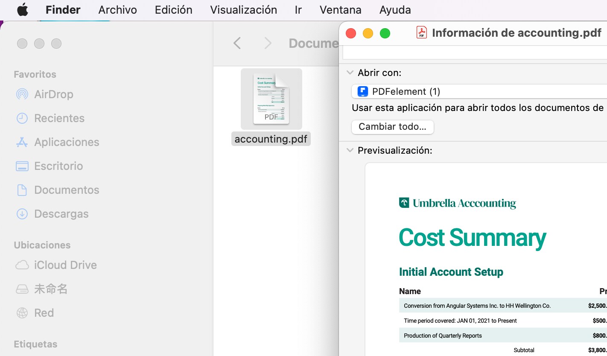Click the Red network globe icon
The image size is (607, 356).
(x=22, y=313)
